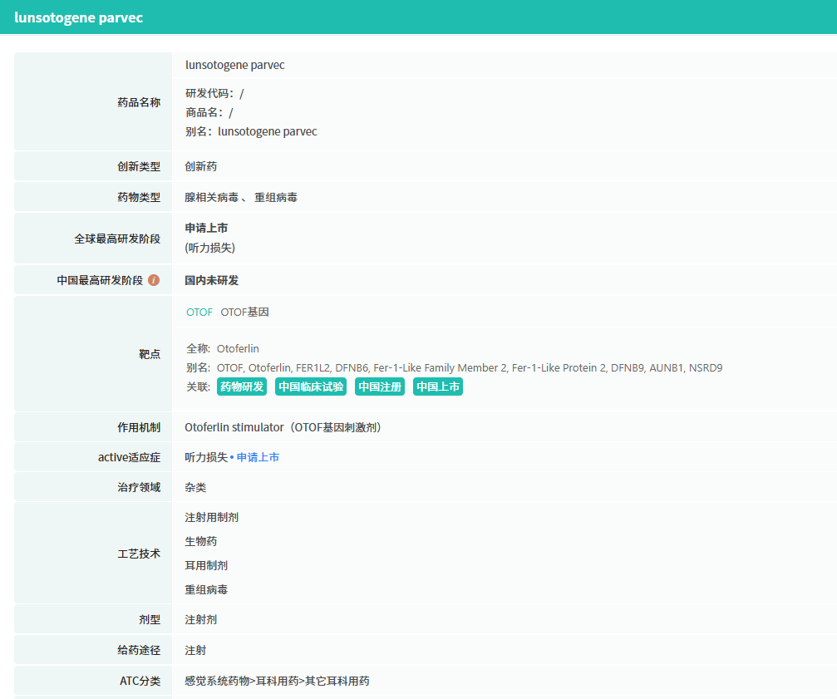
Task: Click the info icon beside 中国最高研发阶段
Action: [154, 281]
